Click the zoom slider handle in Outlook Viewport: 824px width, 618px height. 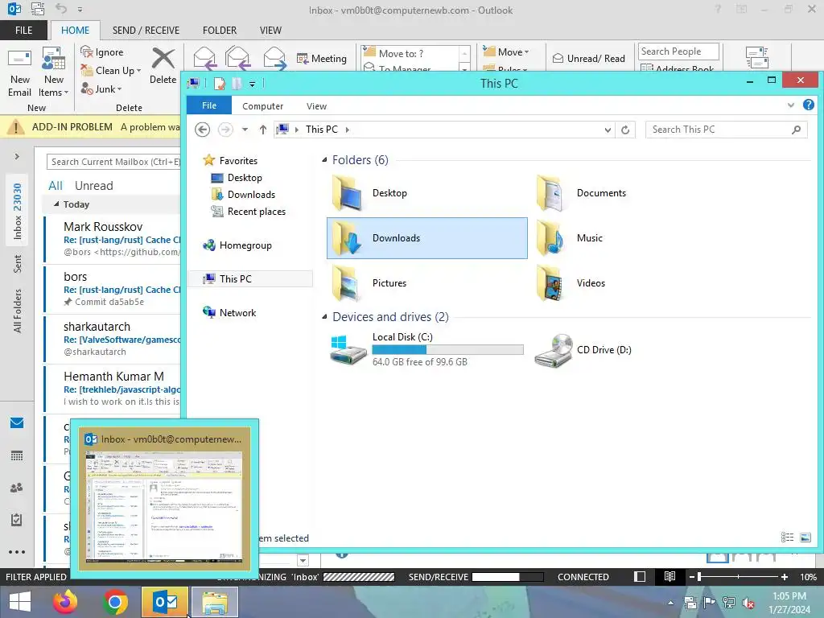click(x=699, y=577)
